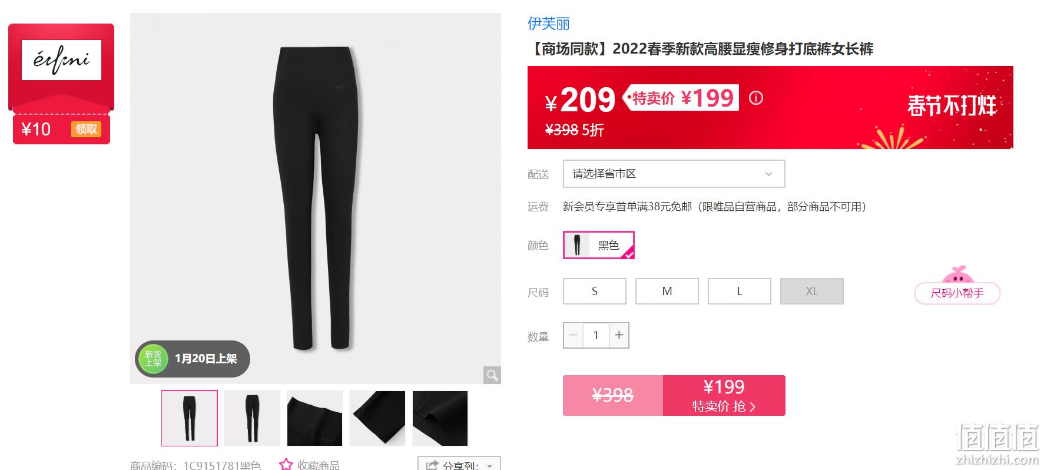Viewport: 1044px width, 470px height.
Task: Click the éifini brand logo
Action: point(61,60)
